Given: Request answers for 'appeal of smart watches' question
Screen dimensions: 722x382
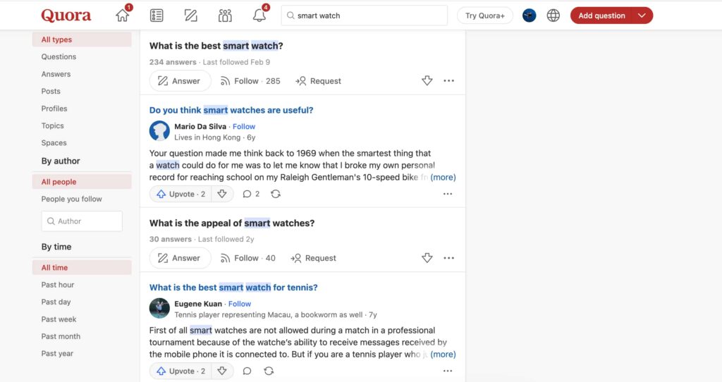Looking at the screenshot, I should click(313, 258).
